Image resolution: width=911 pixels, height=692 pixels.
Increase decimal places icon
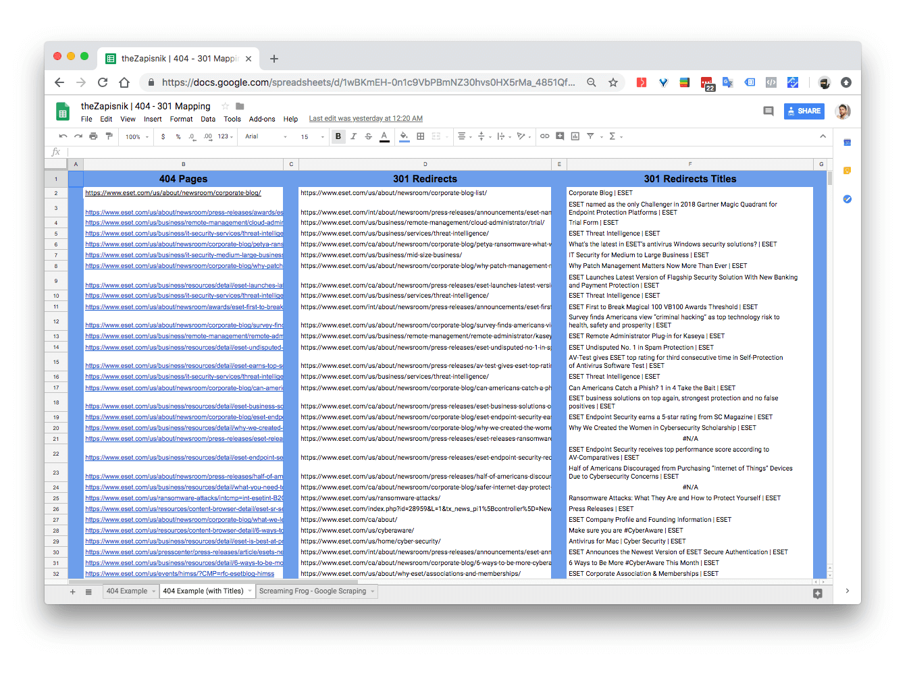click(207, 136)
